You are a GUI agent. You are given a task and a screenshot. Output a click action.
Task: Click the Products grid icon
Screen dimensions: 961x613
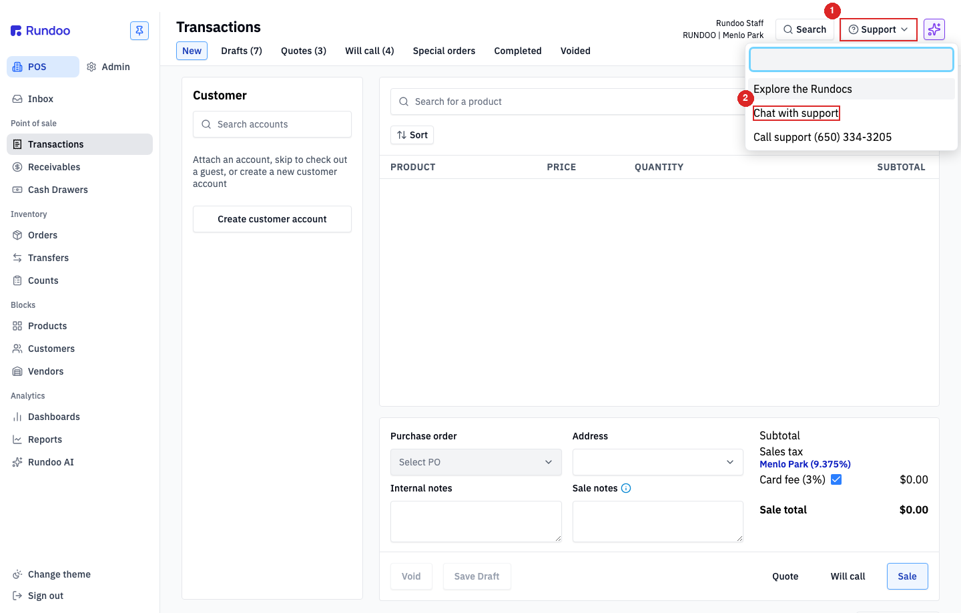17,326
